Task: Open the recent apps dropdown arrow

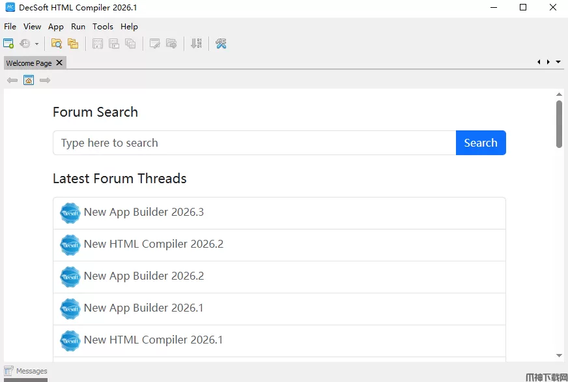Action: (x=36, y=44)
